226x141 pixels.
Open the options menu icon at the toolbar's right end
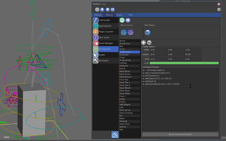point(219,9)
